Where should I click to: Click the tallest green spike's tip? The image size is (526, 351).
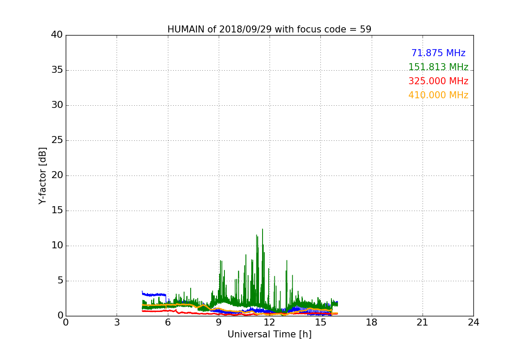pyautogui.click(x=263, y=229)
